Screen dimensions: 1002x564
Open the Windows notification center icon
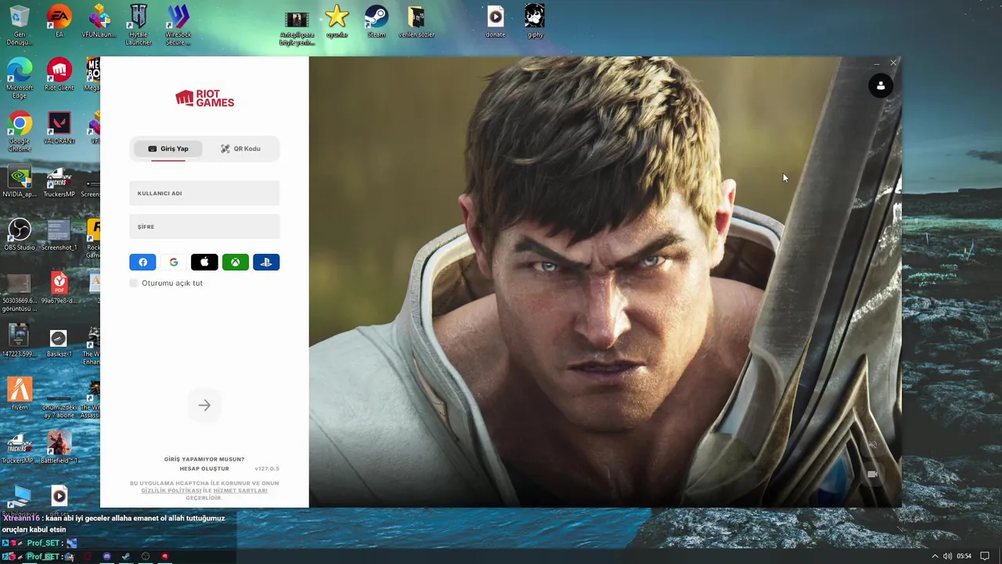[x=985, y=556]
